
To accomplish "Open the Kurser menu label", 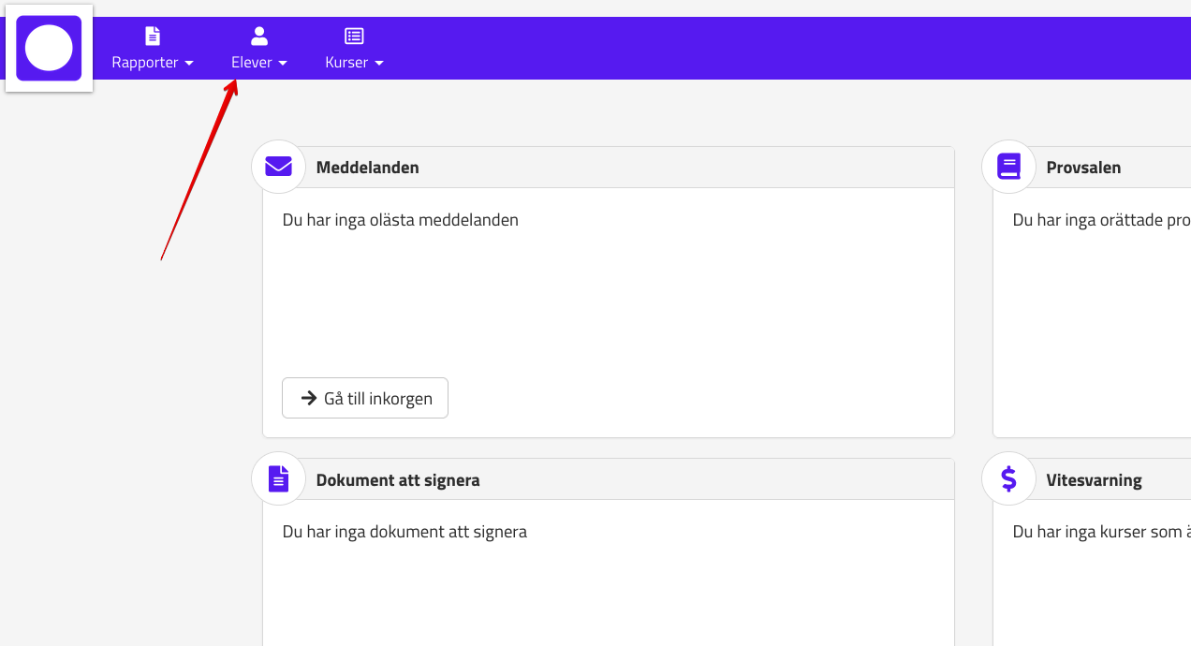I will (x=346, y=63).
